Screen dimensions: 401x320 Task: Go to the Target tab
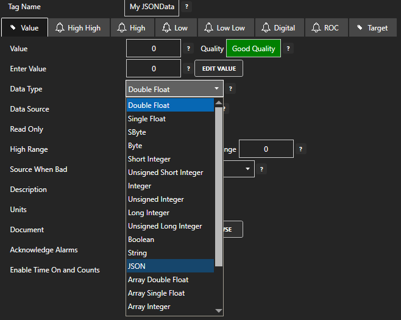click(372, 28)
